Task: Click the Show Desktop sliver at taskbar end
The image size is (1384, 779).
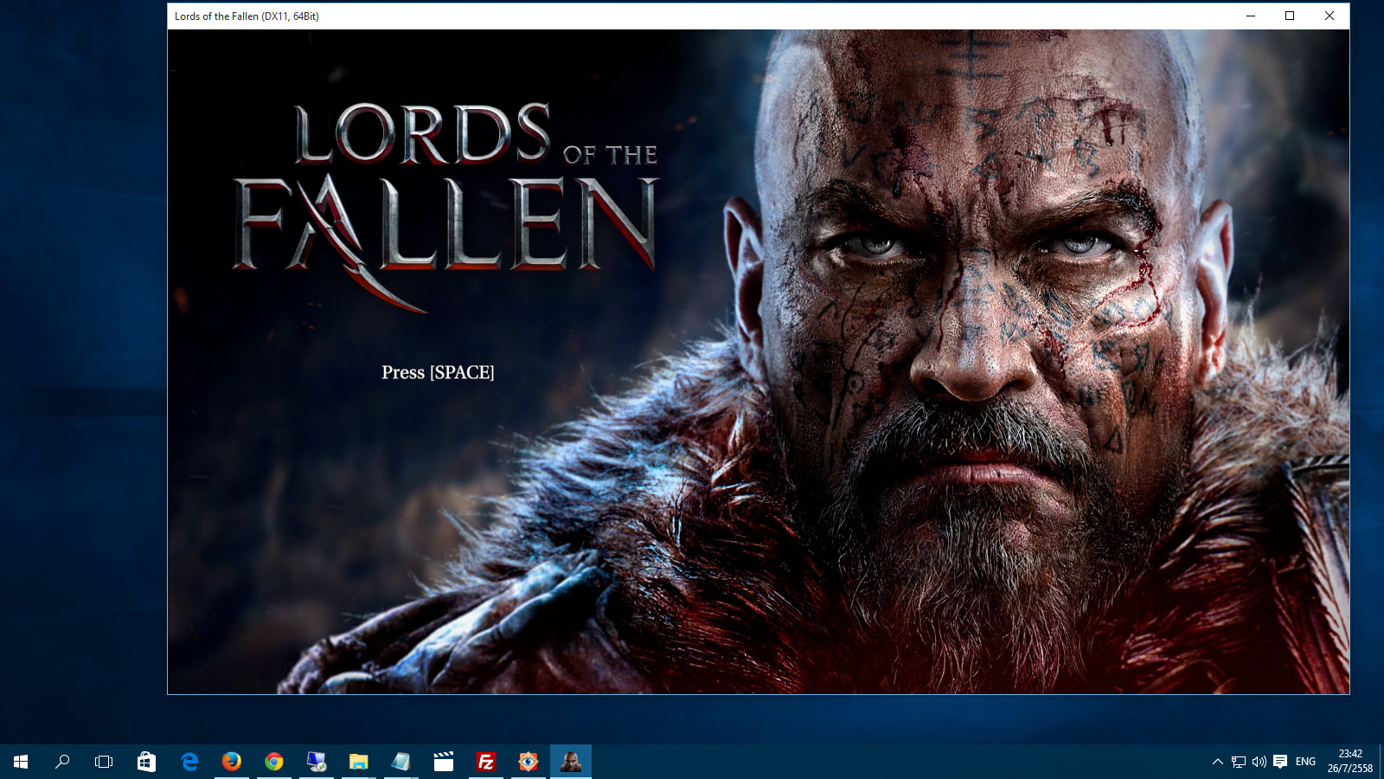Action: pos(1381,762)
